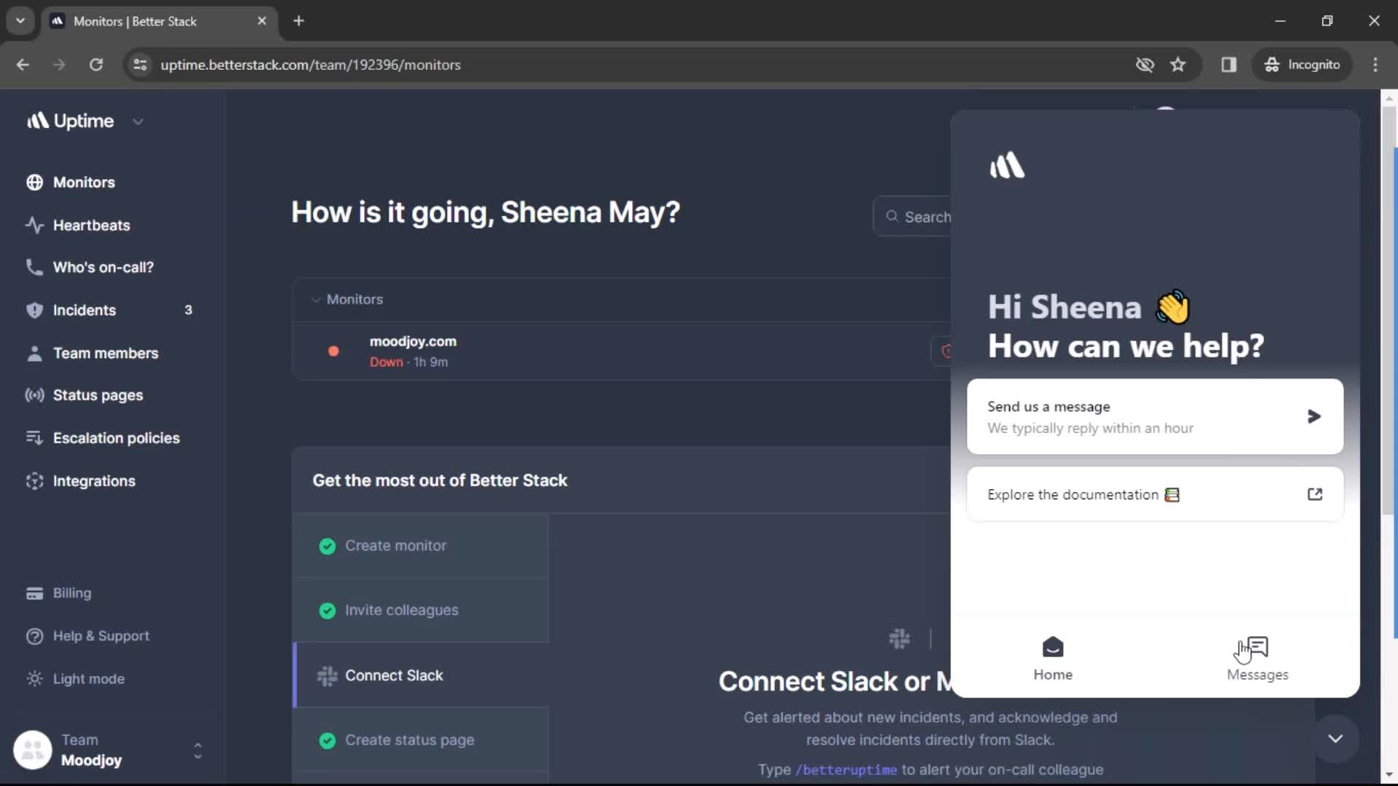Open Escalation policies

(x=116, y=438)
